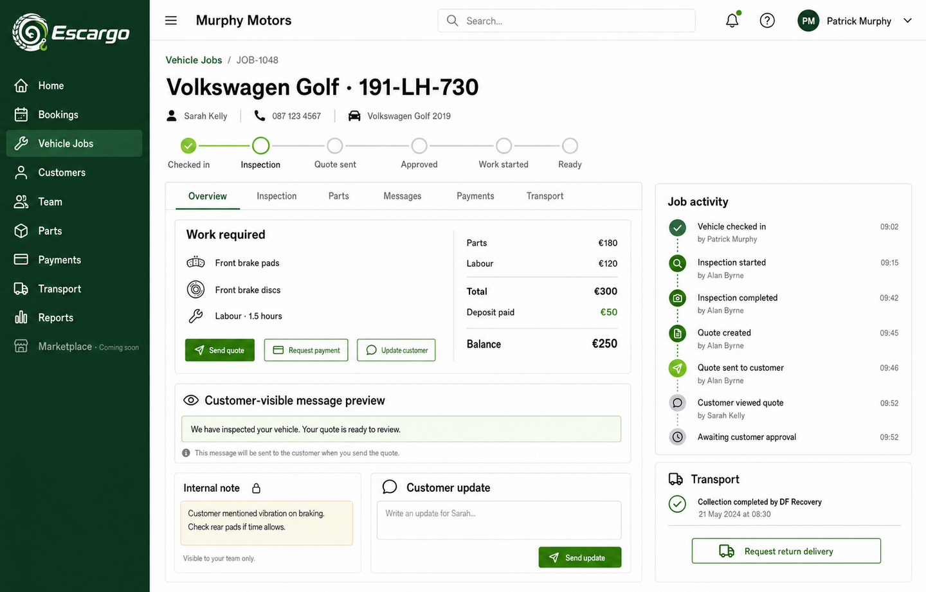Viewport: 926px width, 592px height.
Task: Click the phone icon beside 087 123 4567
Action: coord(260,116)
